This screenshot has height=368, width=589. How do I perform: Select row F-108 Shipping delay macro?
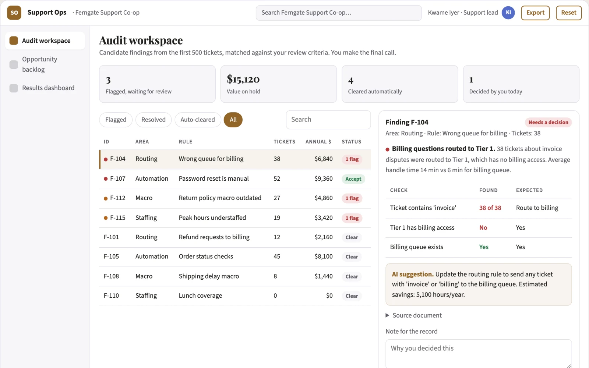[x=235, y=276]
